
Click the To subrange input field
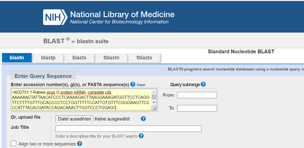pos(197,108)
